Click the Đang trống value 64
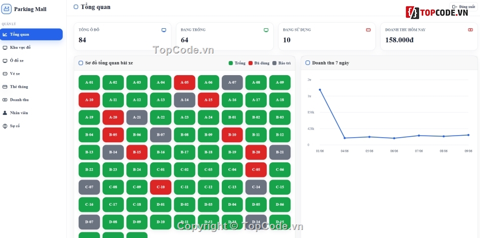 184,40
